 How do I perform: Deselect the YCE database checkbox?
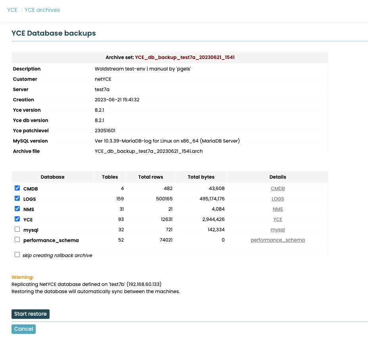pos(17,219)
